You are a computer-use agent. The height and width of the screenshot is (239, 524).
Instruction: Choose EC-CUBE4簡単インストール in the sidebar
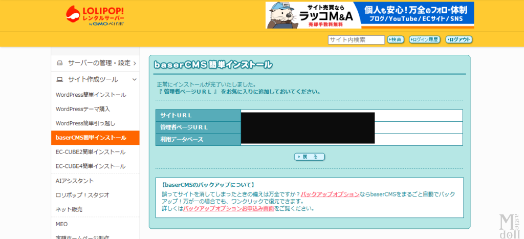(90, 166)
